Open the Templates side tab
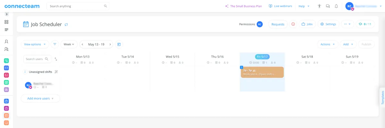The width and height of the screenshot is (385, 128). (x=382, y=98)
